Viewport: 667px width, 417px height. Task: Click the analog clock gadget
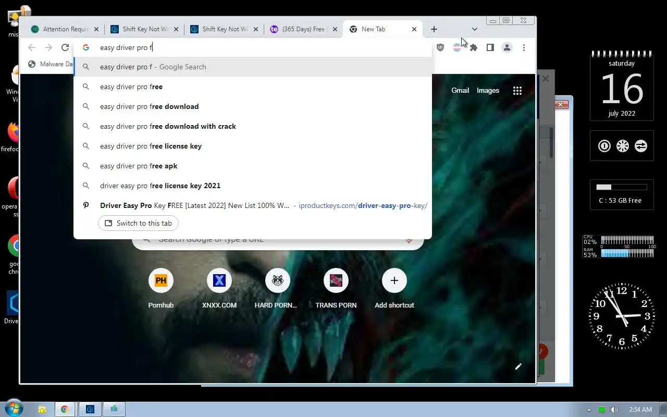[622, 316]
